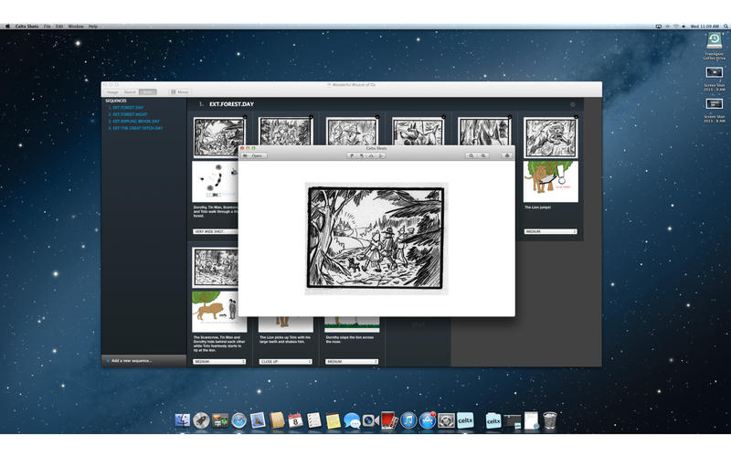Click Add a new sequence
The width and height of the screenshot is (731, 457).
pos(132,361)
